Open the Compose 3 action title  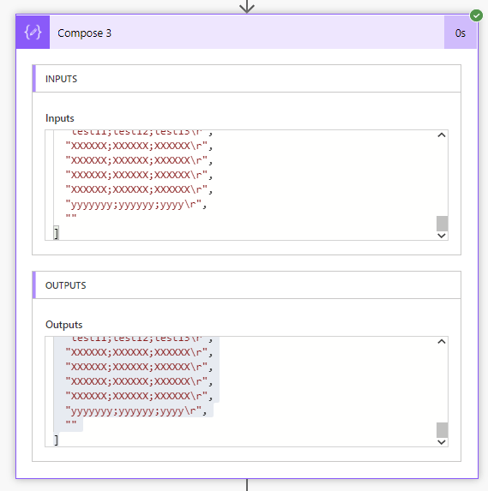pos(84,33)
